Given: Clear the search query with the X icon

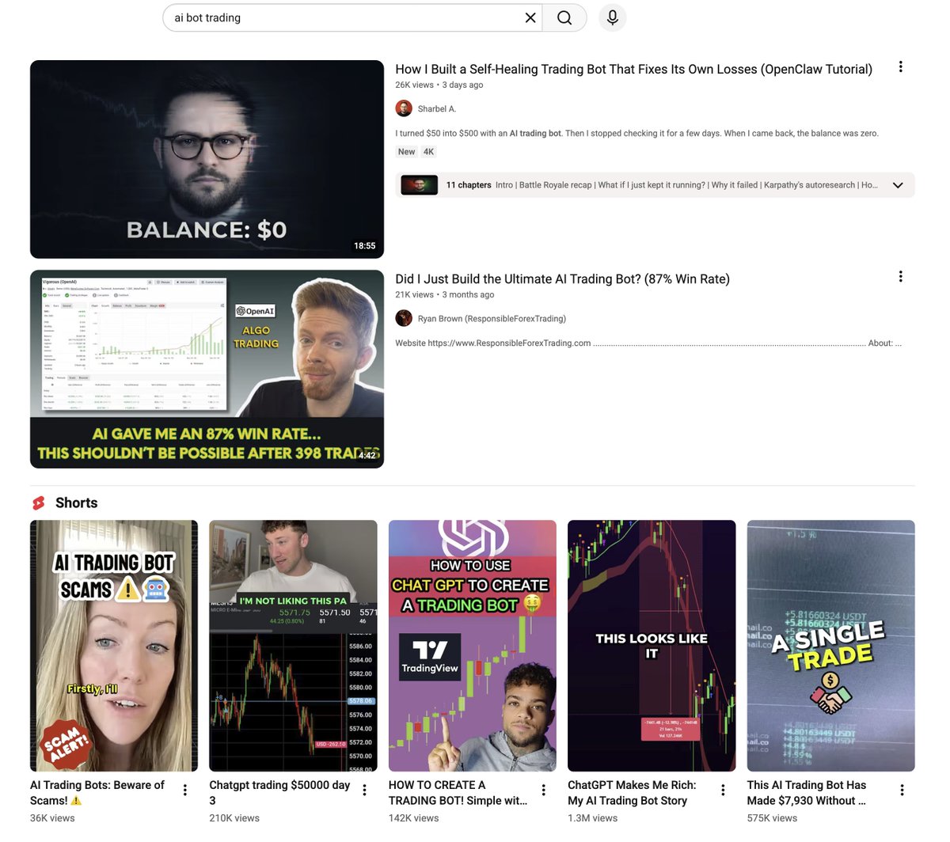Looking at the screenshot, I should point(530,17).
